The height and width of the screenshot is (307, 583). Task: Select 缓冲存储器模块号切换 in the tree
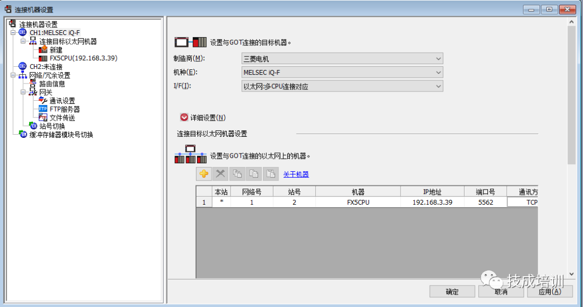62,135
